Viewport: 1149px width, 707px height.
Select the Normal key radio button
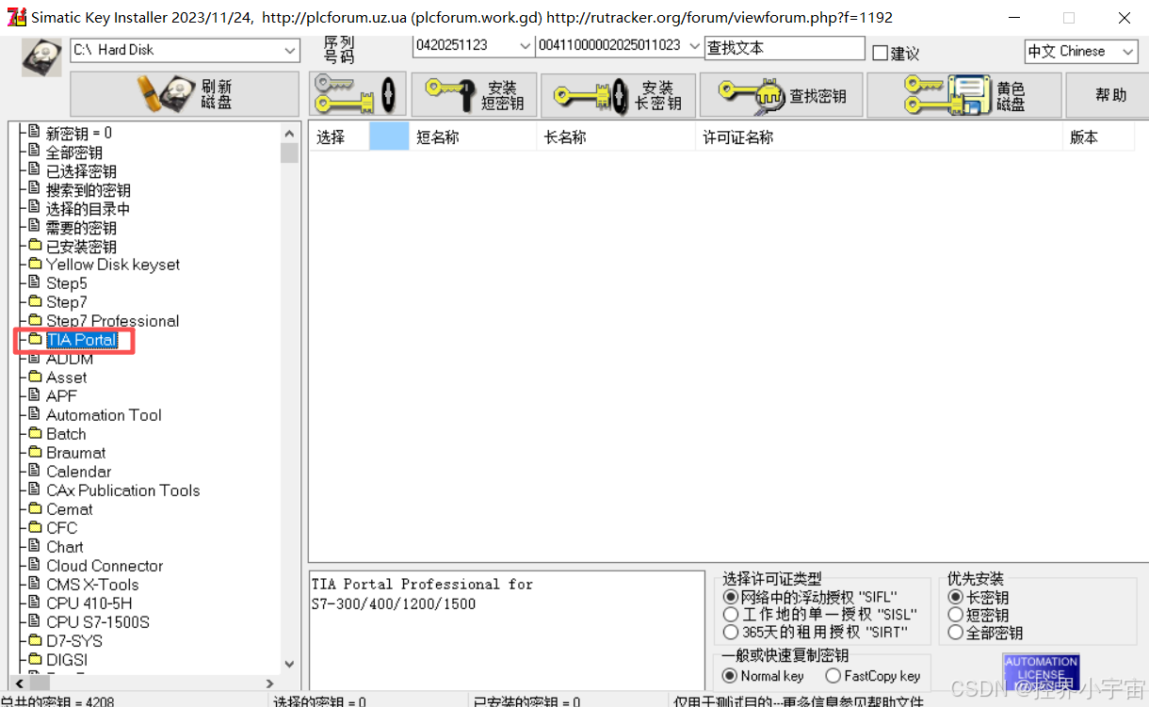click(730, 676)
